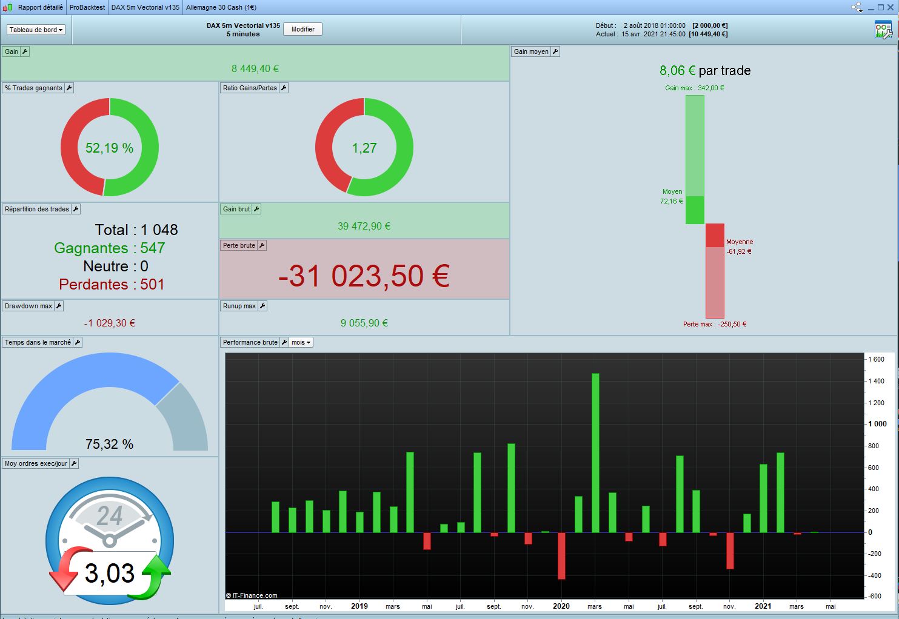Click the Gain moyen label

point(531,51)
